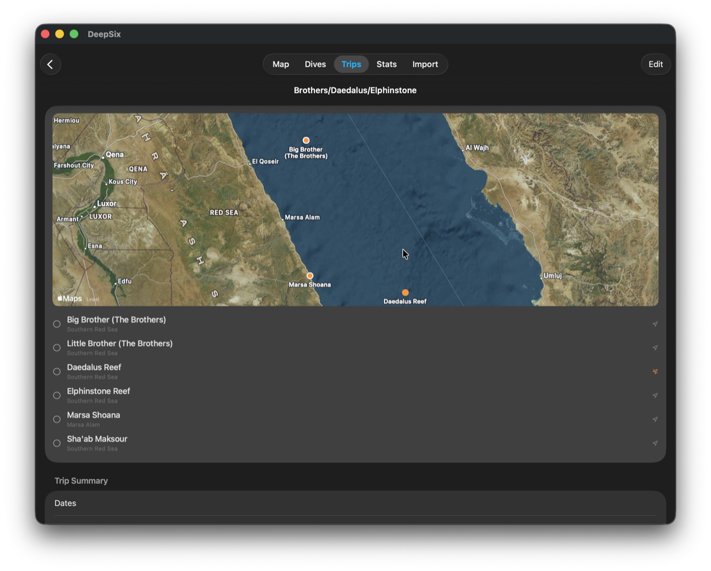The width and height of the screenshot is (711, 571).
Task: Click the Luxor city label on map
Action: 107,203
